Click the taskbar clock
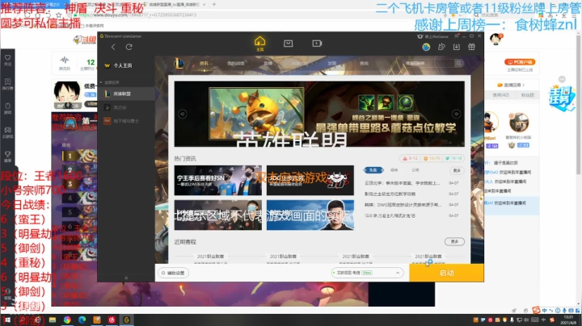This screenshot has height=326, width=582. coord(568,320)
